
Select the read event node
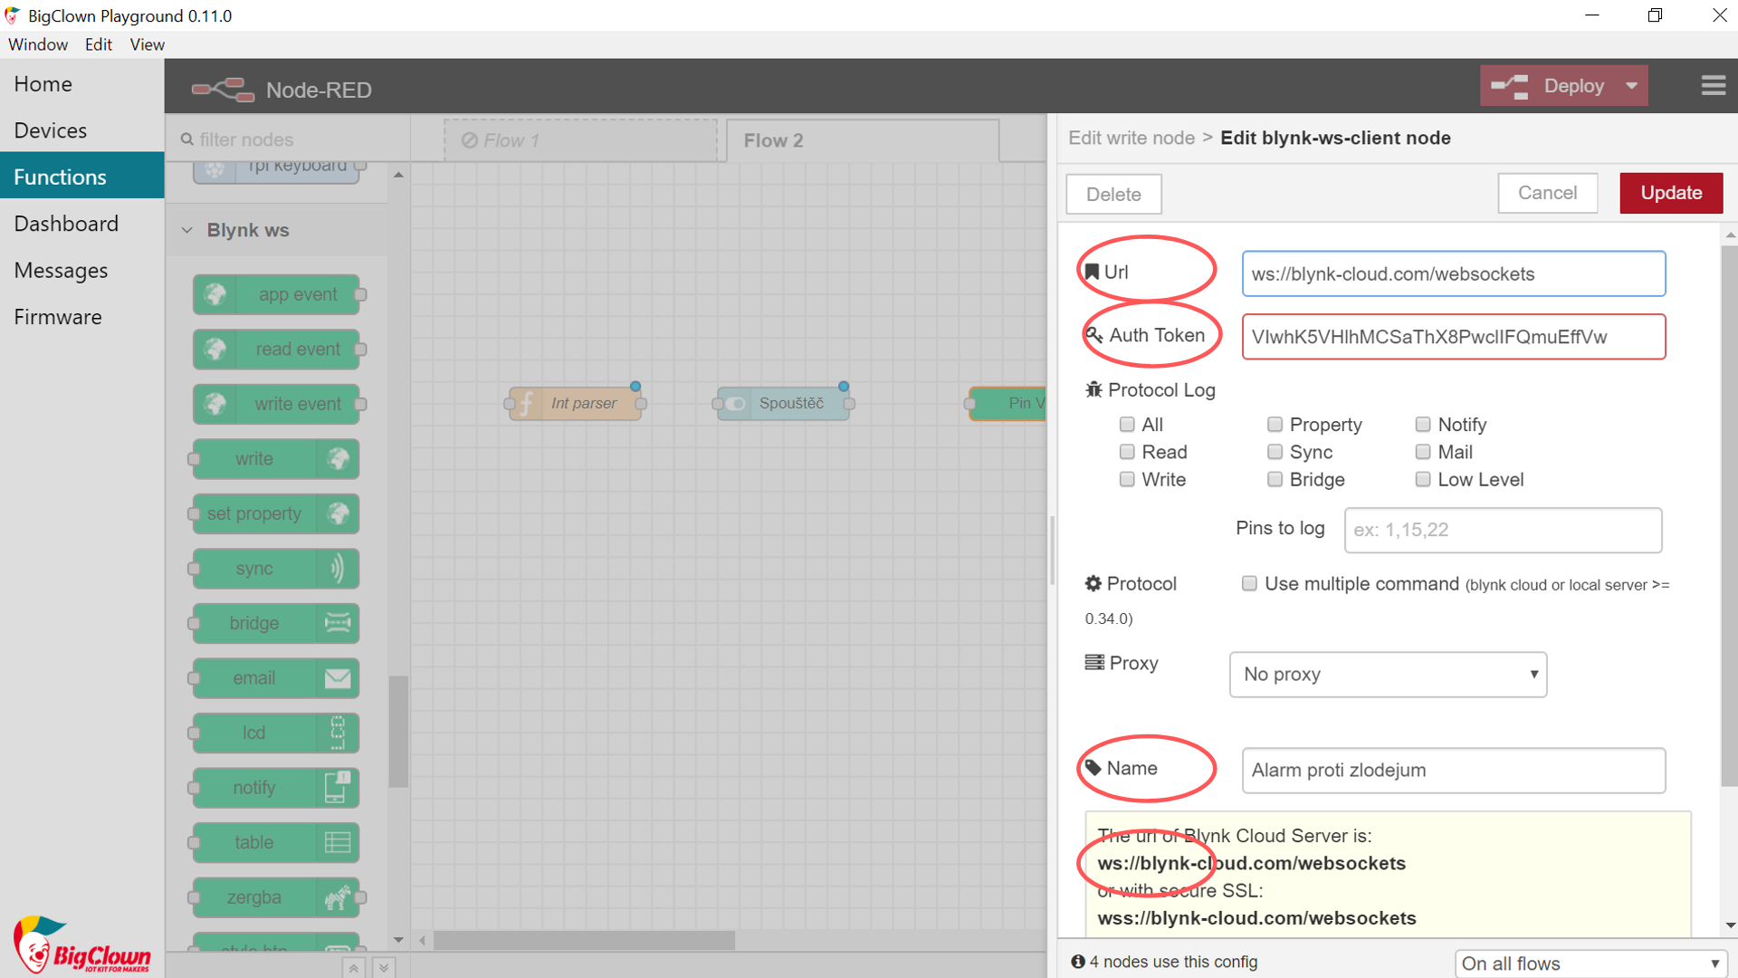tap(276, 350)
